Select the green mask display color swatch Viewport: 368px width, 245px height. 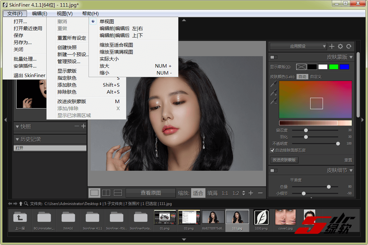click(x=334, y=67)
